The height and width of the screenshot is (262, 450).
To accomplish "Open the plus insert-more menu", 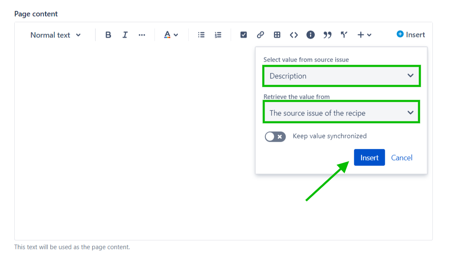I will coord(364,35).
